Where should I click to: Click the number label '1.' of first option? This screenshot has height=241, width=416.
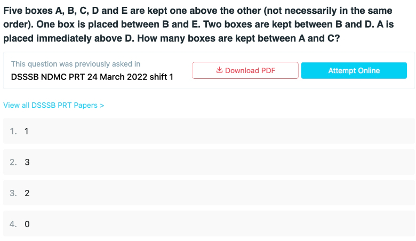coord(13,131)
